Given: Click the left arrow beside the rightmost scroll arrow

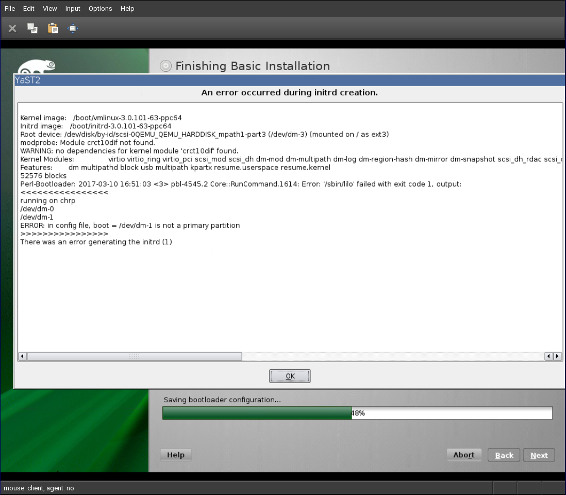Looking at the screenshot, I should (x=549, y=356).
